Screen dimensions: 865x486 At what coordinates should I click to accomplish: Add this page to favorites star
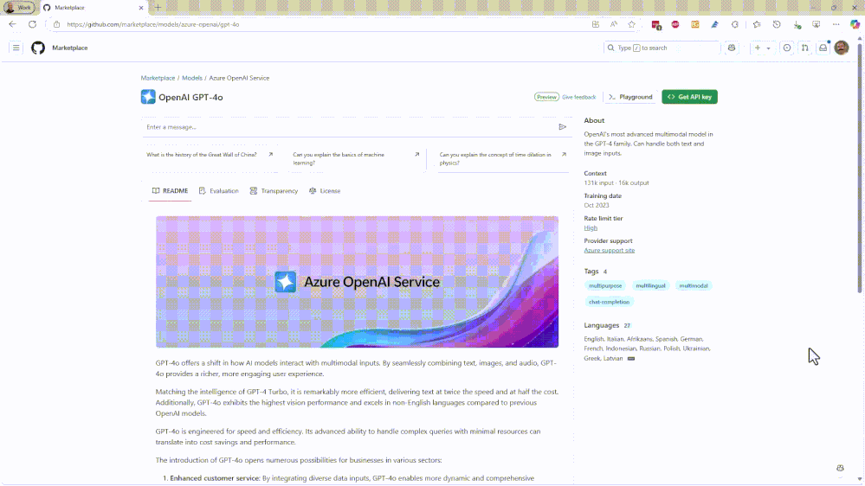[x=631, y=24]
